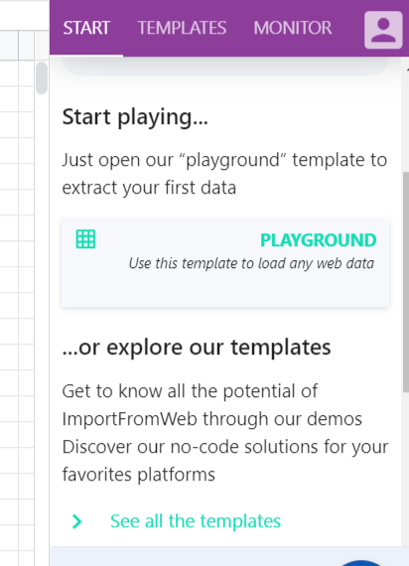The height and width of the screenshot is (566, 409).
Task: Select the PLAYGROUND template title
Action: click(318, 240)
